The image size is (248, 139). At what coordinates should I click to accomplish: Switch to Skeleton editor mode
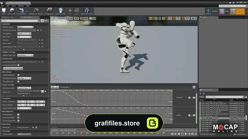tap(212, 11)
